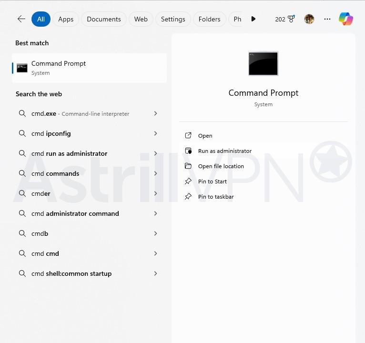Select the Documents filter tab
Image resolution: width=365 pixels, height=343 pixels.
coord(103,19)
